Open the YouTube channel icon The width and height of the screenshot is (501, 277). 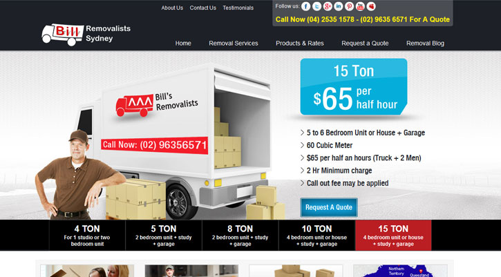(361, 6)
